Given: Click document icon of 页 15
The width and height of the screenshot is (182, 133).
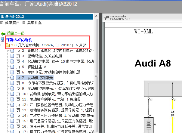Looking at the screenshot, I should 12,121.
